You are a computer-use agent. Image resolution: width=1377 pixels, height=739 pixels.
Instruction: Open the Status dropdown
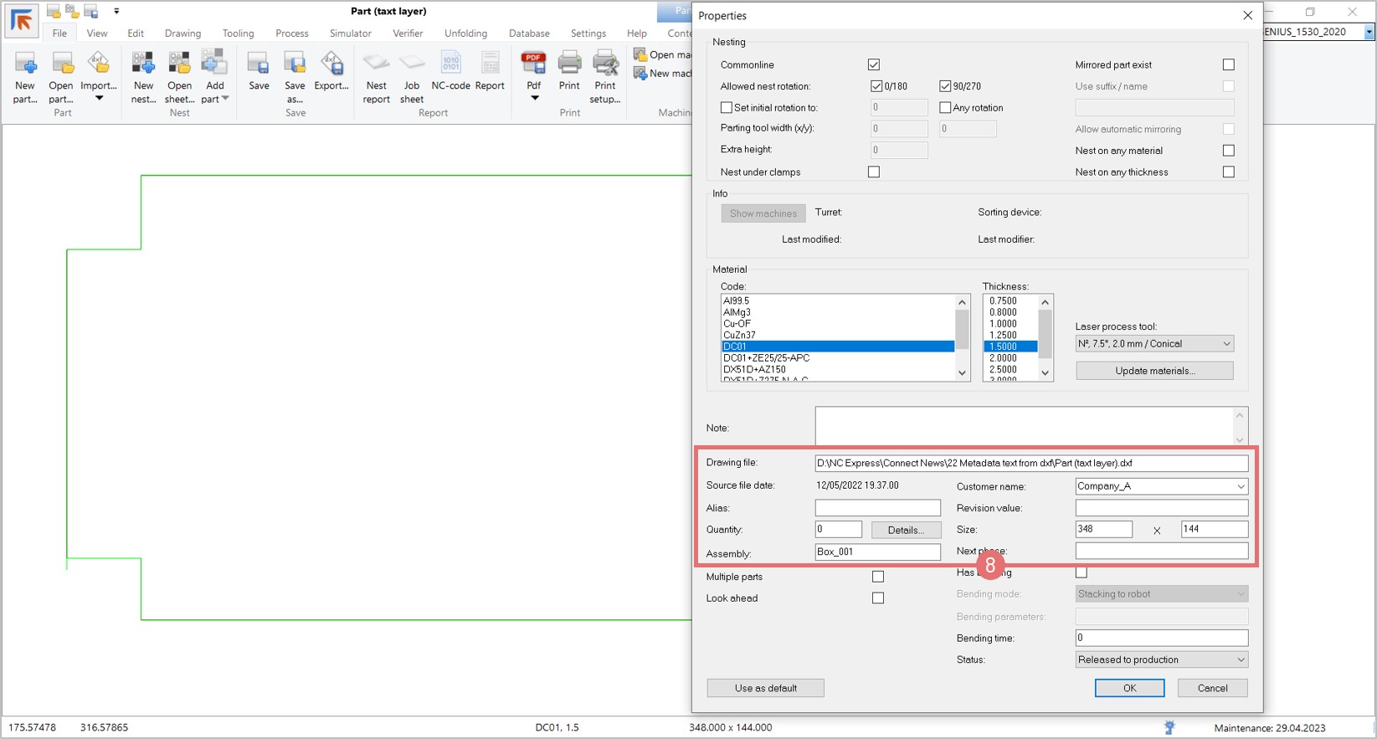[x=1240, y=659]
